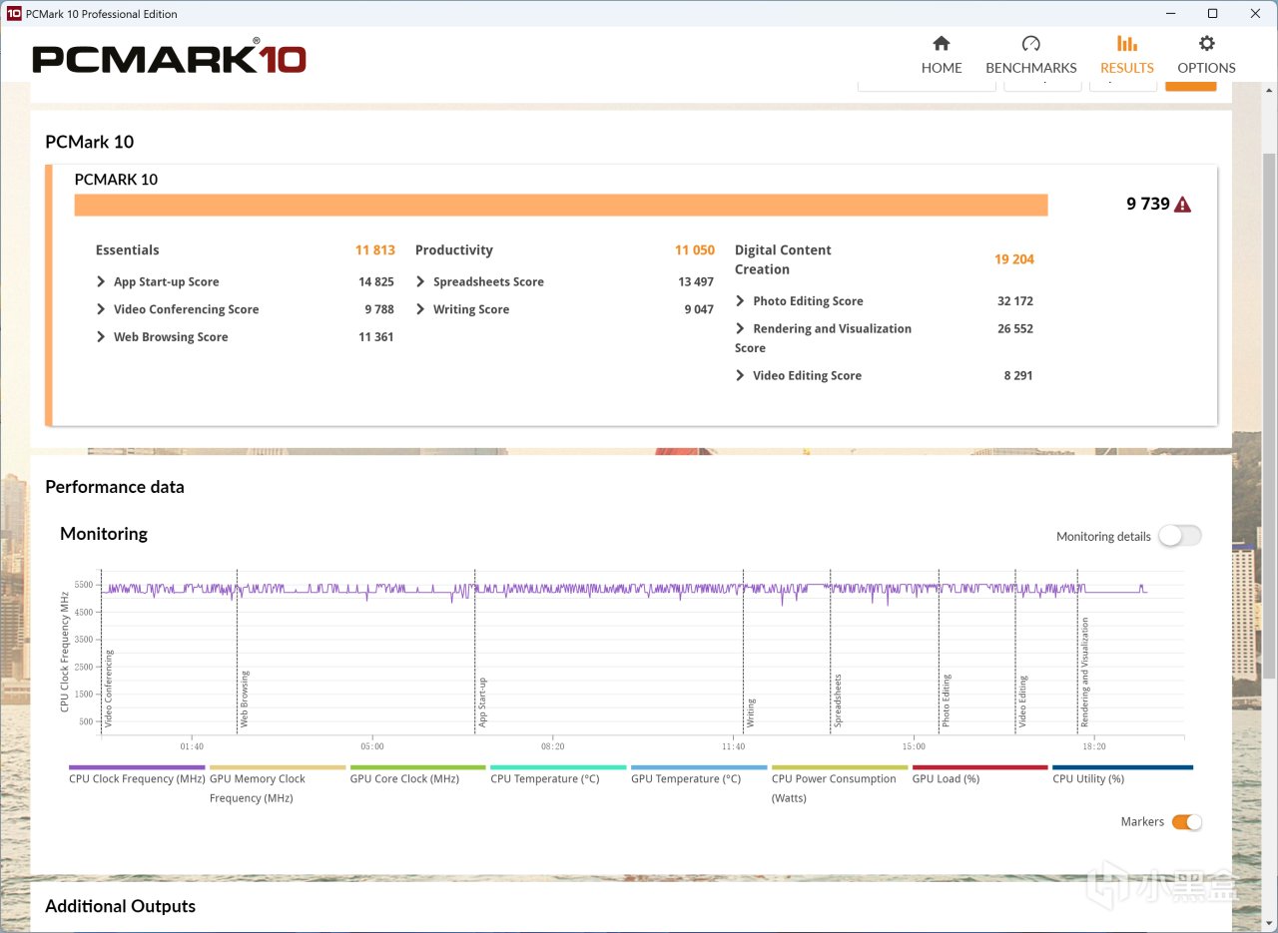
Task: Click the Additional Outputs heading
Action: pos(120,906)
